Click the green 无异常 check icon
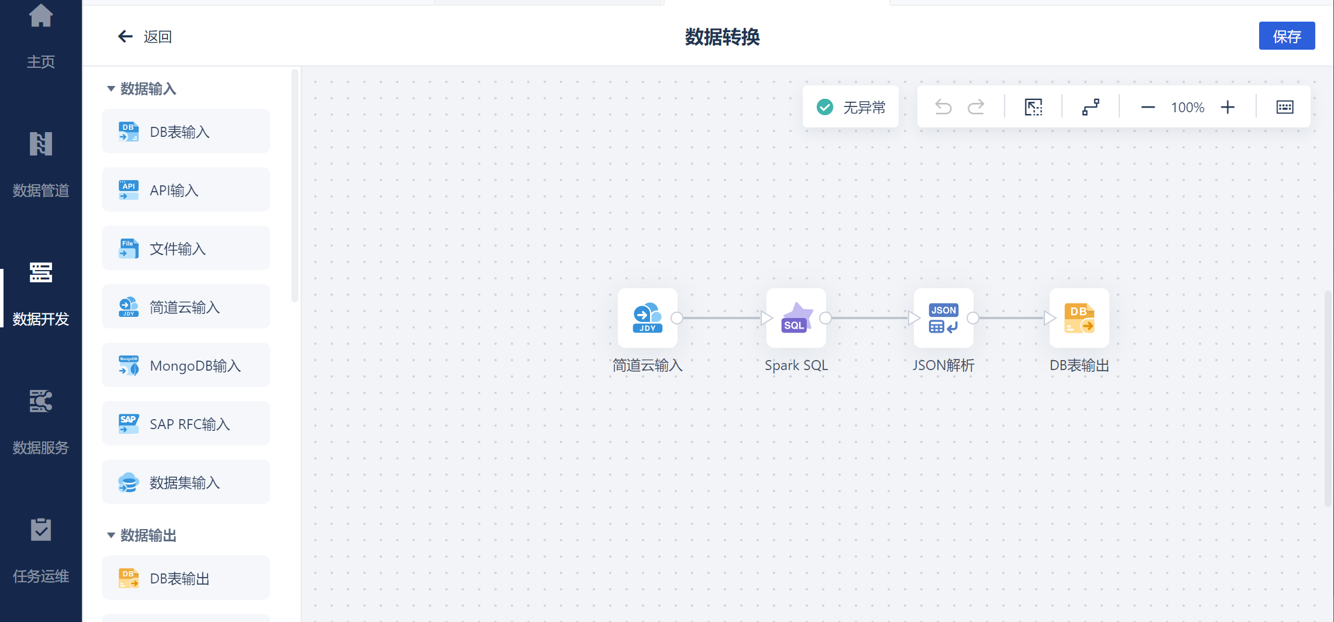This screenshot has height=622, width=1334. 825,107
